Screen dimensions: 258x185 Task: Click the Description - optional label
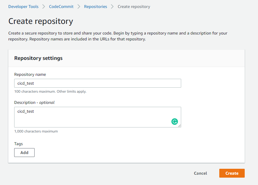pyautogui.click(x=34, y=102)
